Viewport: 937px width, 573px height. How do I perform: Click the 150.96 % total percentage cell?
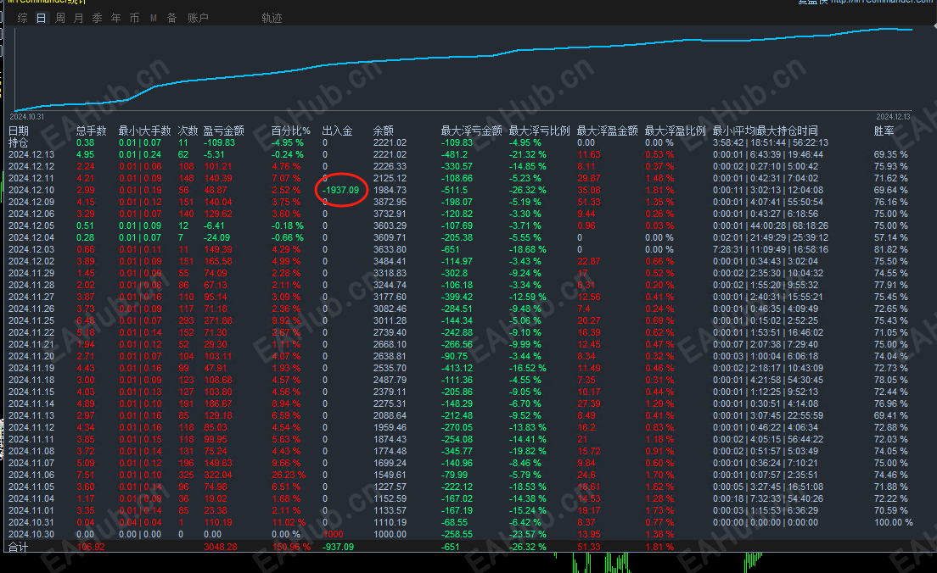tap(291, 547)
